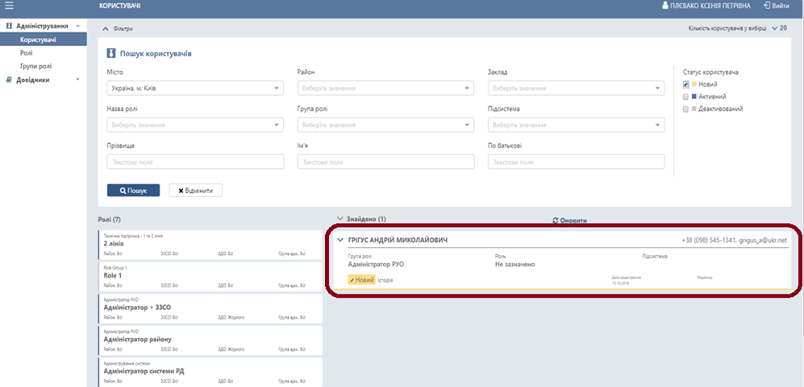Select Ролі in the sidebar

[x=27, y=52]
